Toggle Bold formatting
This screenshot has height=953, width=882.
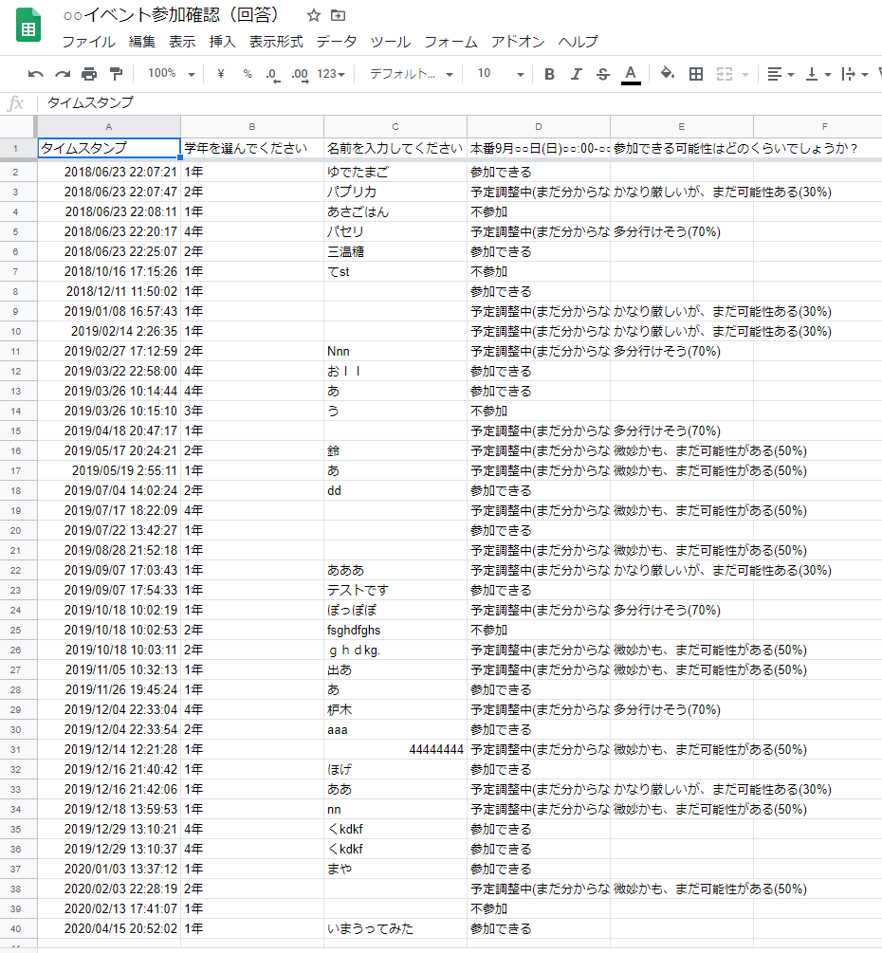(x=549, y=74)
